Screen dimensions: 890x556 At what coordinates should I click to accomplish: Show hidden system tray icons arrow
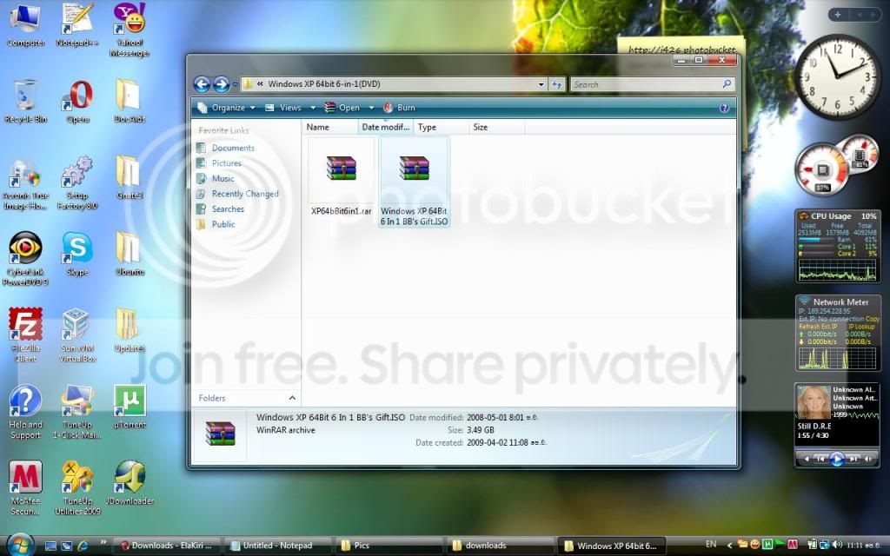[729, 546]
